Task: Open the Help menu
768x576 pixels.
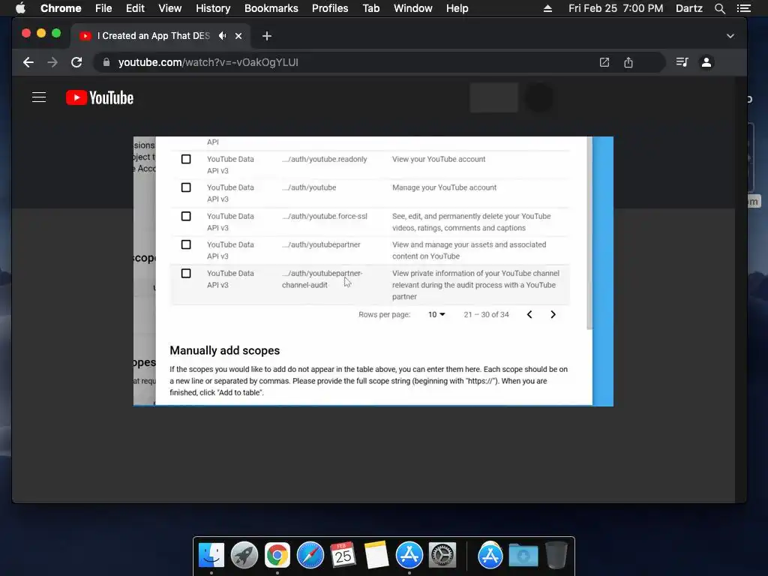Action: click(x=457, y=8)
